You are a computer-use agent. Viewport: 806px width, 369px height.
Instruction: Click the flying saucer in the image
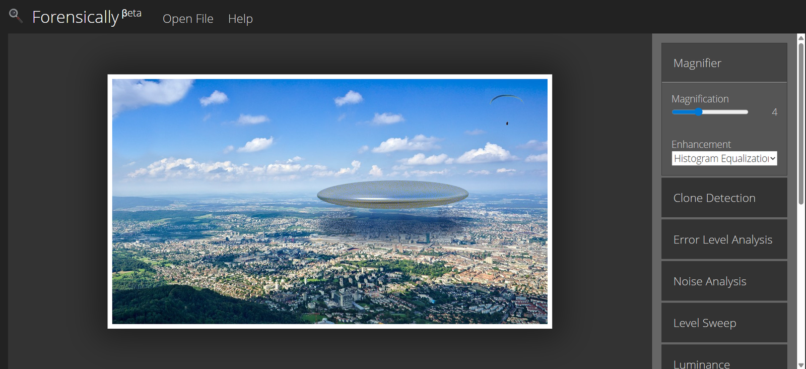392,195
